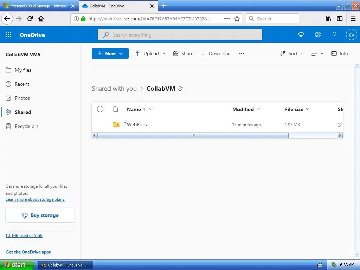The width and height of the screenshot is (360, 270).
Task: Open the Premium diamond icon in header
Action: click(x=301, y=34)
